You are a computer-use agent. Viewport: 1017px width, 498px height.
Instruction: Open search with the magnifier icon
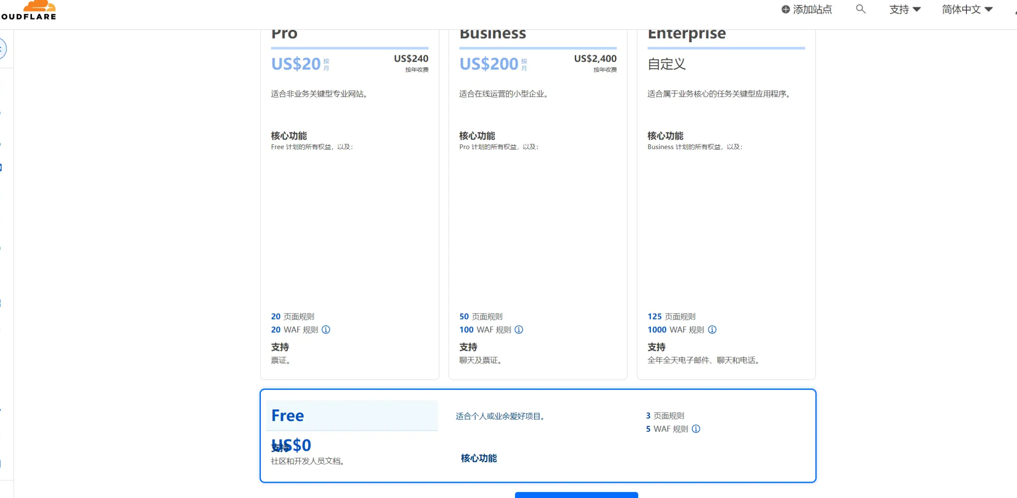pos(860,9)
